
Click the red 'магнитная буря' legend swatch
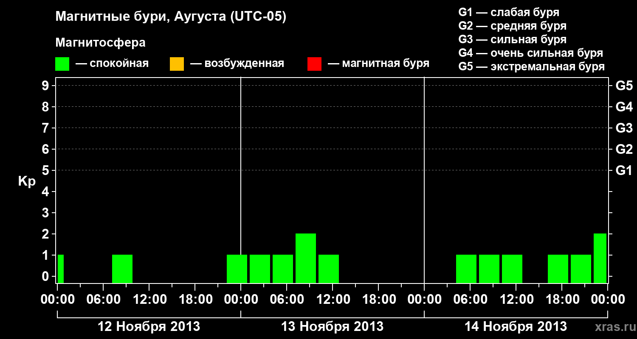pyautogui.click(x=314, y=64)
